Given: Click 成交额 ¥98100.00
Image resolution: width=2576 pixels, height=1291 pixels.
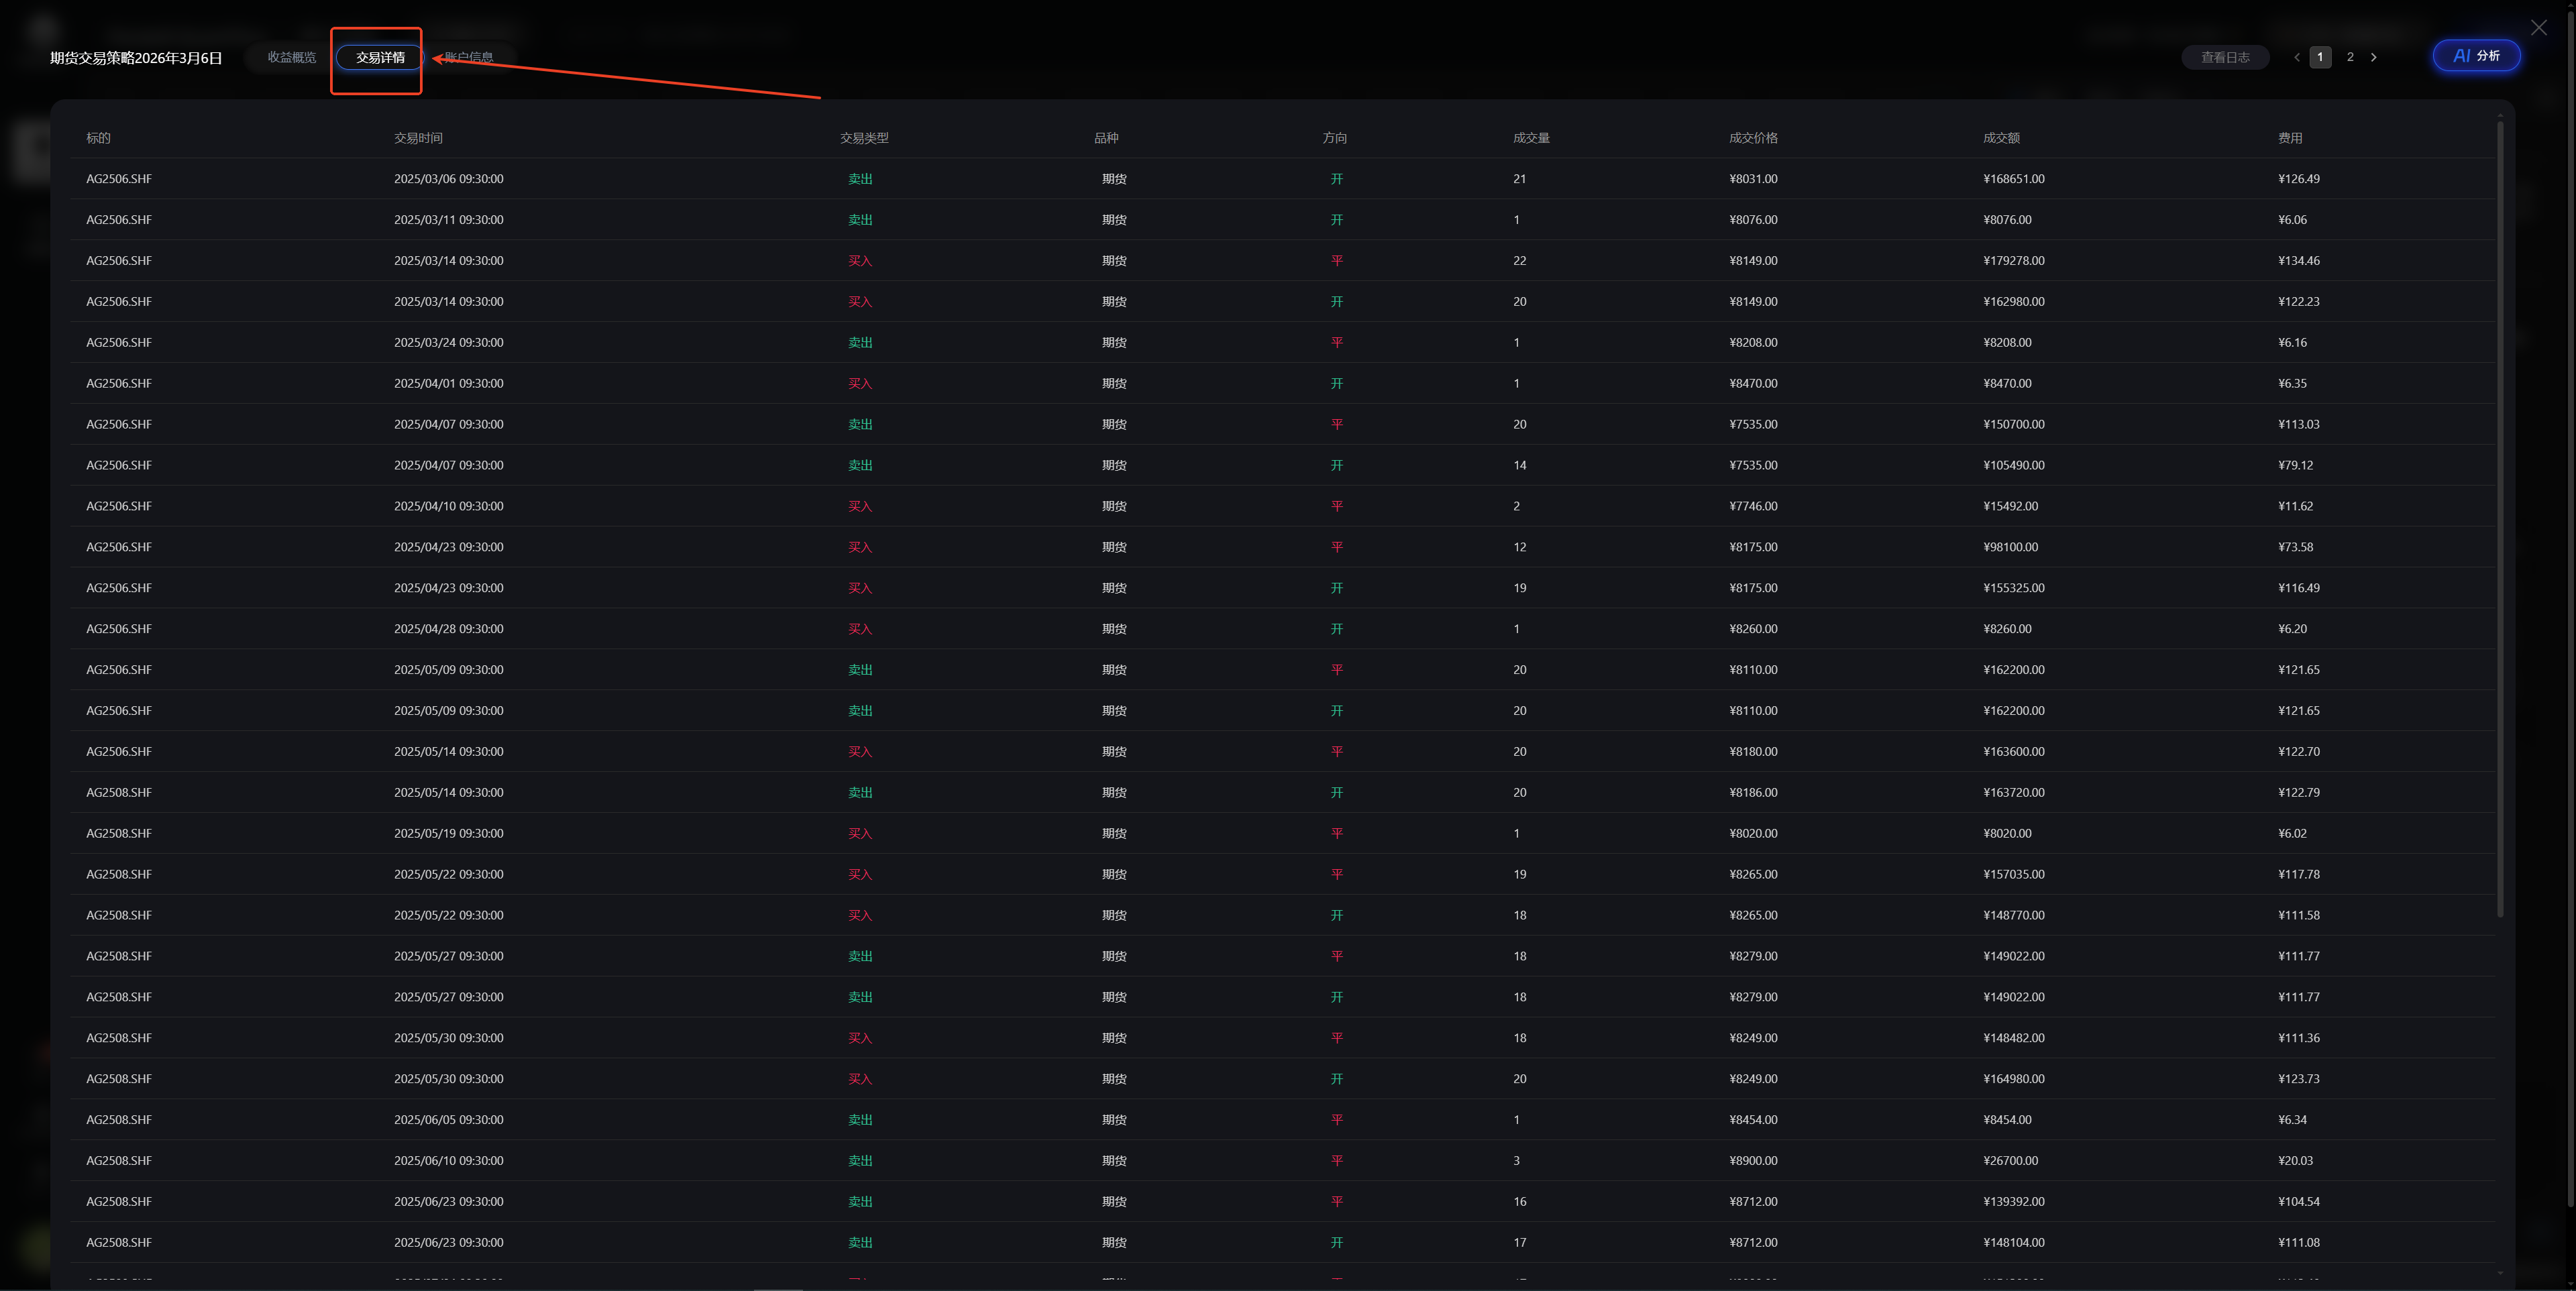Looking at the screenshot, I should click(2010, 547).
